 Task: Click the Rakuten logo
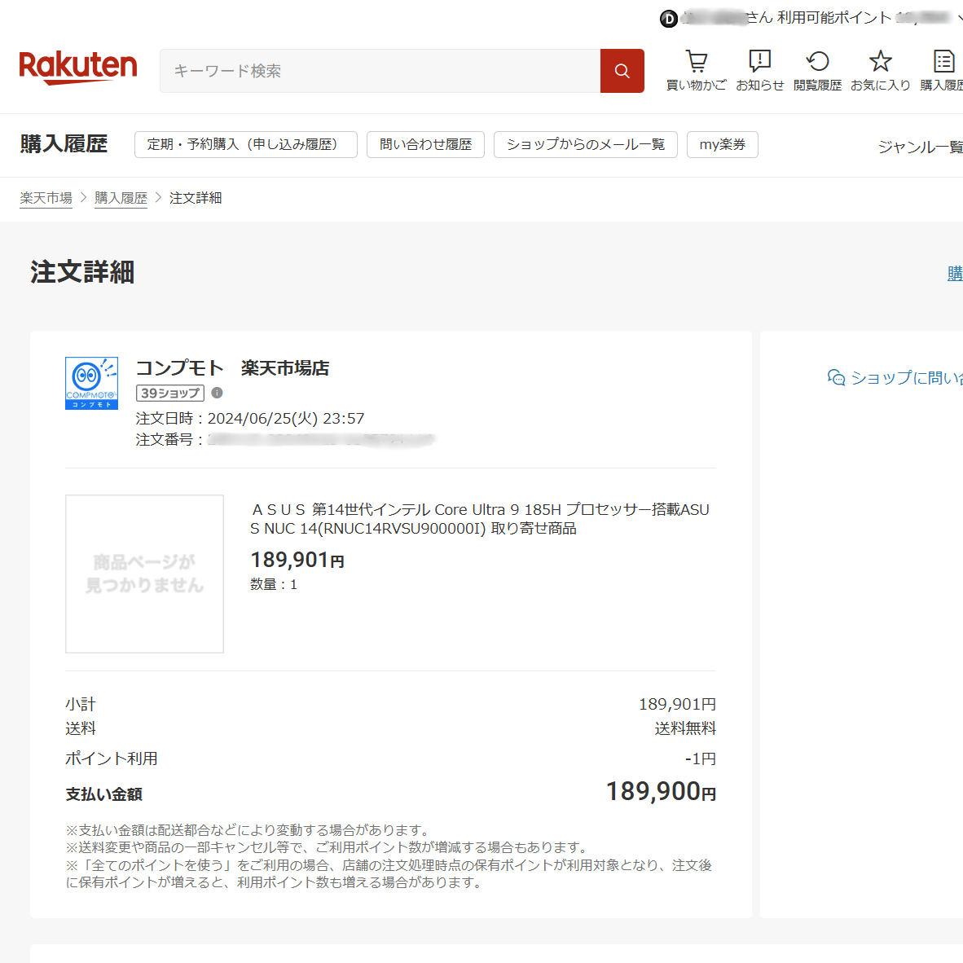pos(78,68)
